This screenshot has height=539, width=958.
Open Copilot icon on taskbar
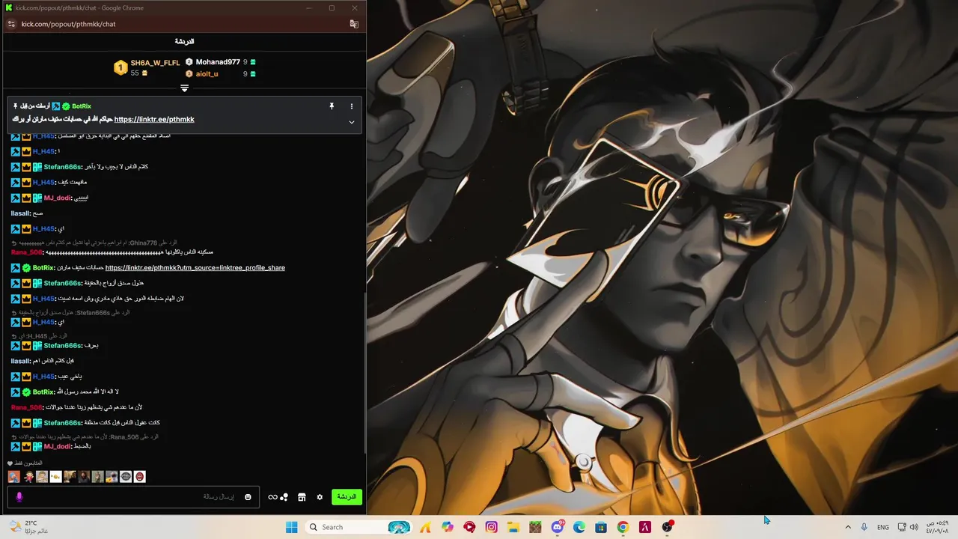tap(448, 527)
